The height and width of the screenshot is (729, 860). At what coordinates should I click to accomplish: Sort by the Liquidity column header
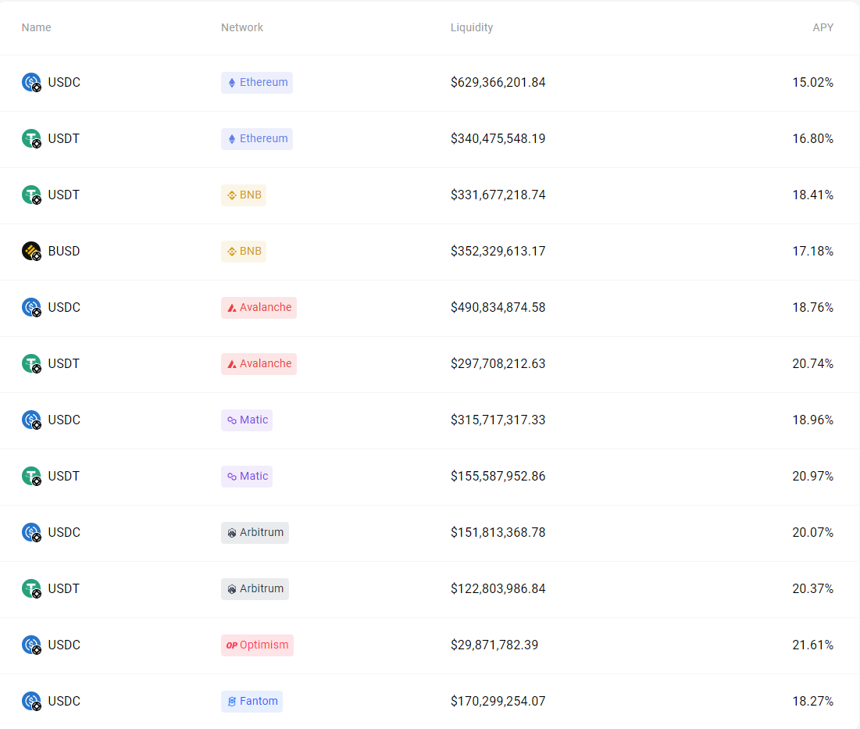[472, 27]
